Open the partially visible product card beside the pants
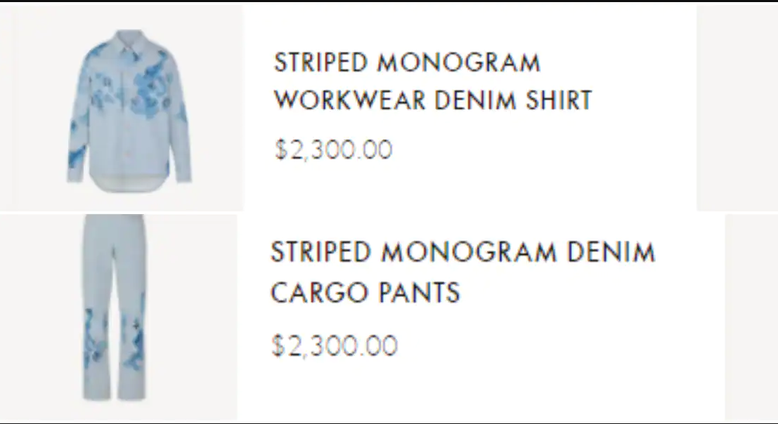The width and height of the screenshot is (778, 424). pyautogui.click(x=751, y=316)
